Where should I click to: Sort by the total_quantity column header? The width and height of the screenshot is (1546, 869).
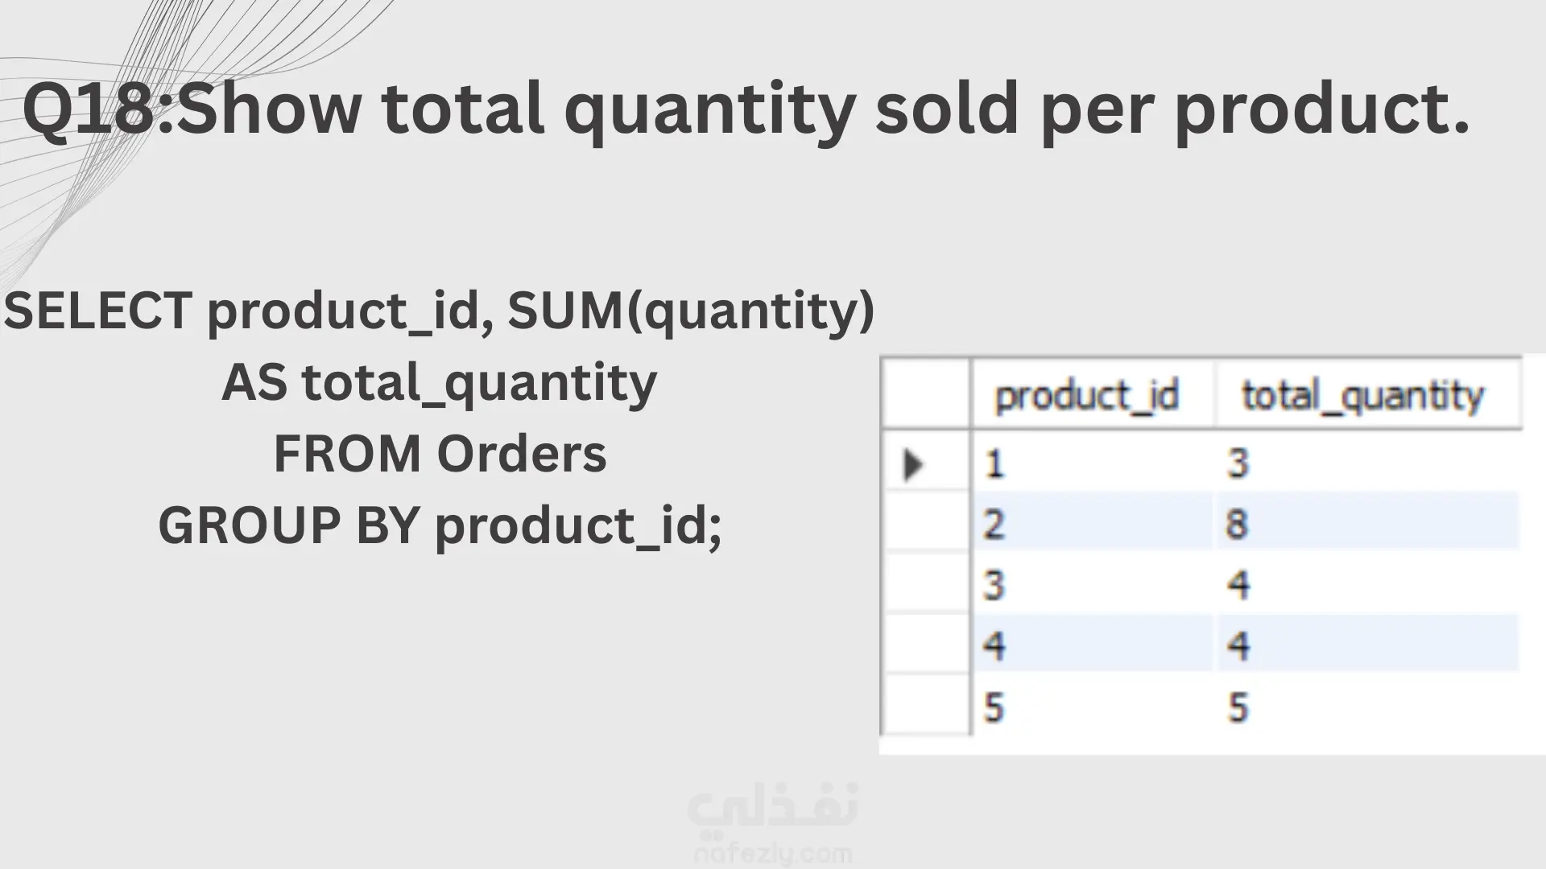coord(1362,395)
